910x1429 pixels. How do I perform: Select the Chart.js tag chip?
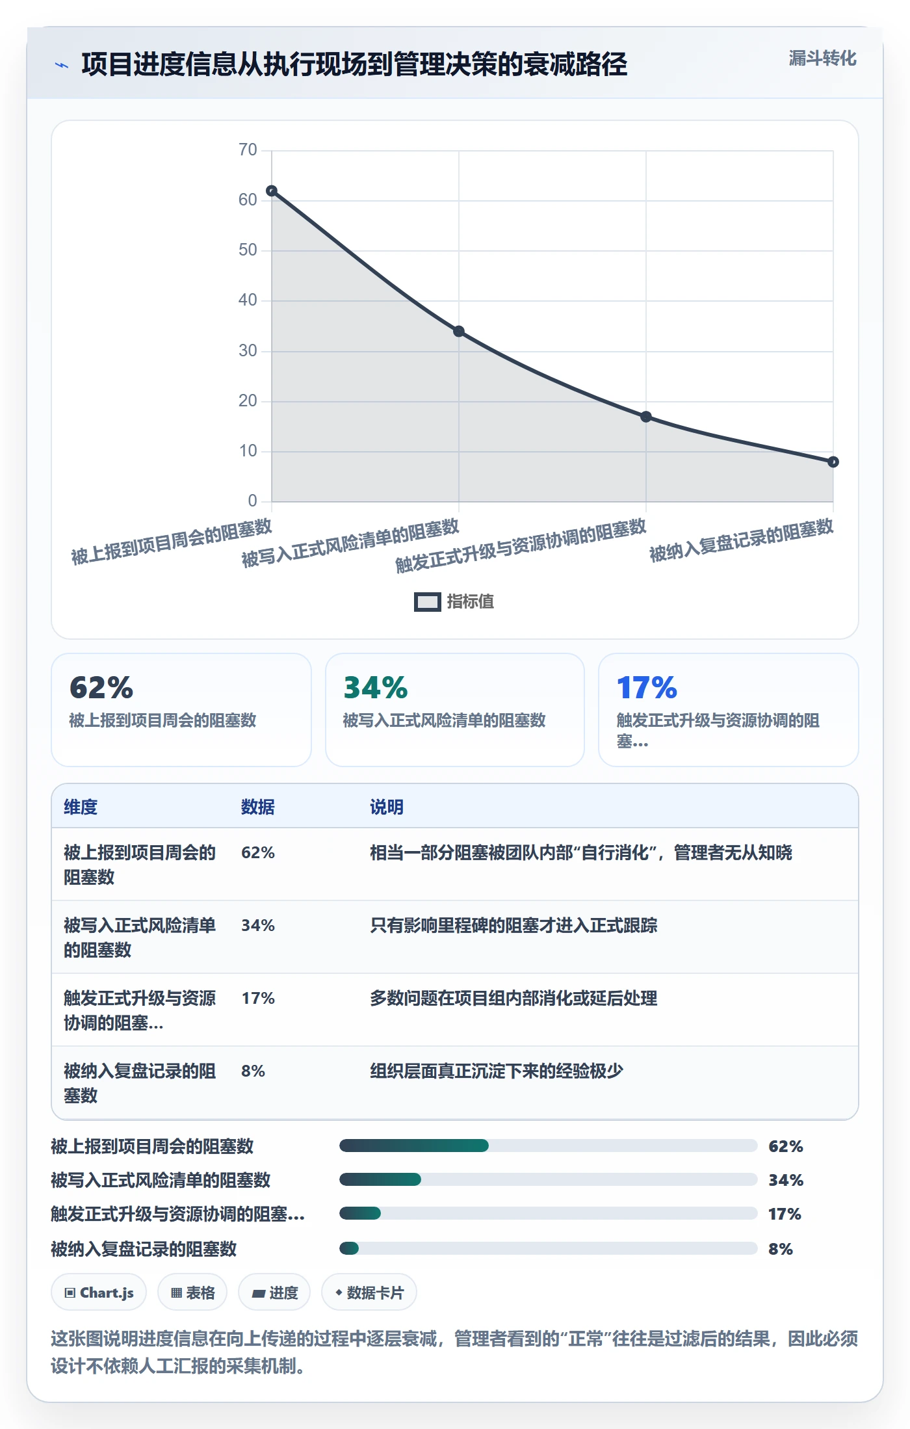[x=99, y=1292]
